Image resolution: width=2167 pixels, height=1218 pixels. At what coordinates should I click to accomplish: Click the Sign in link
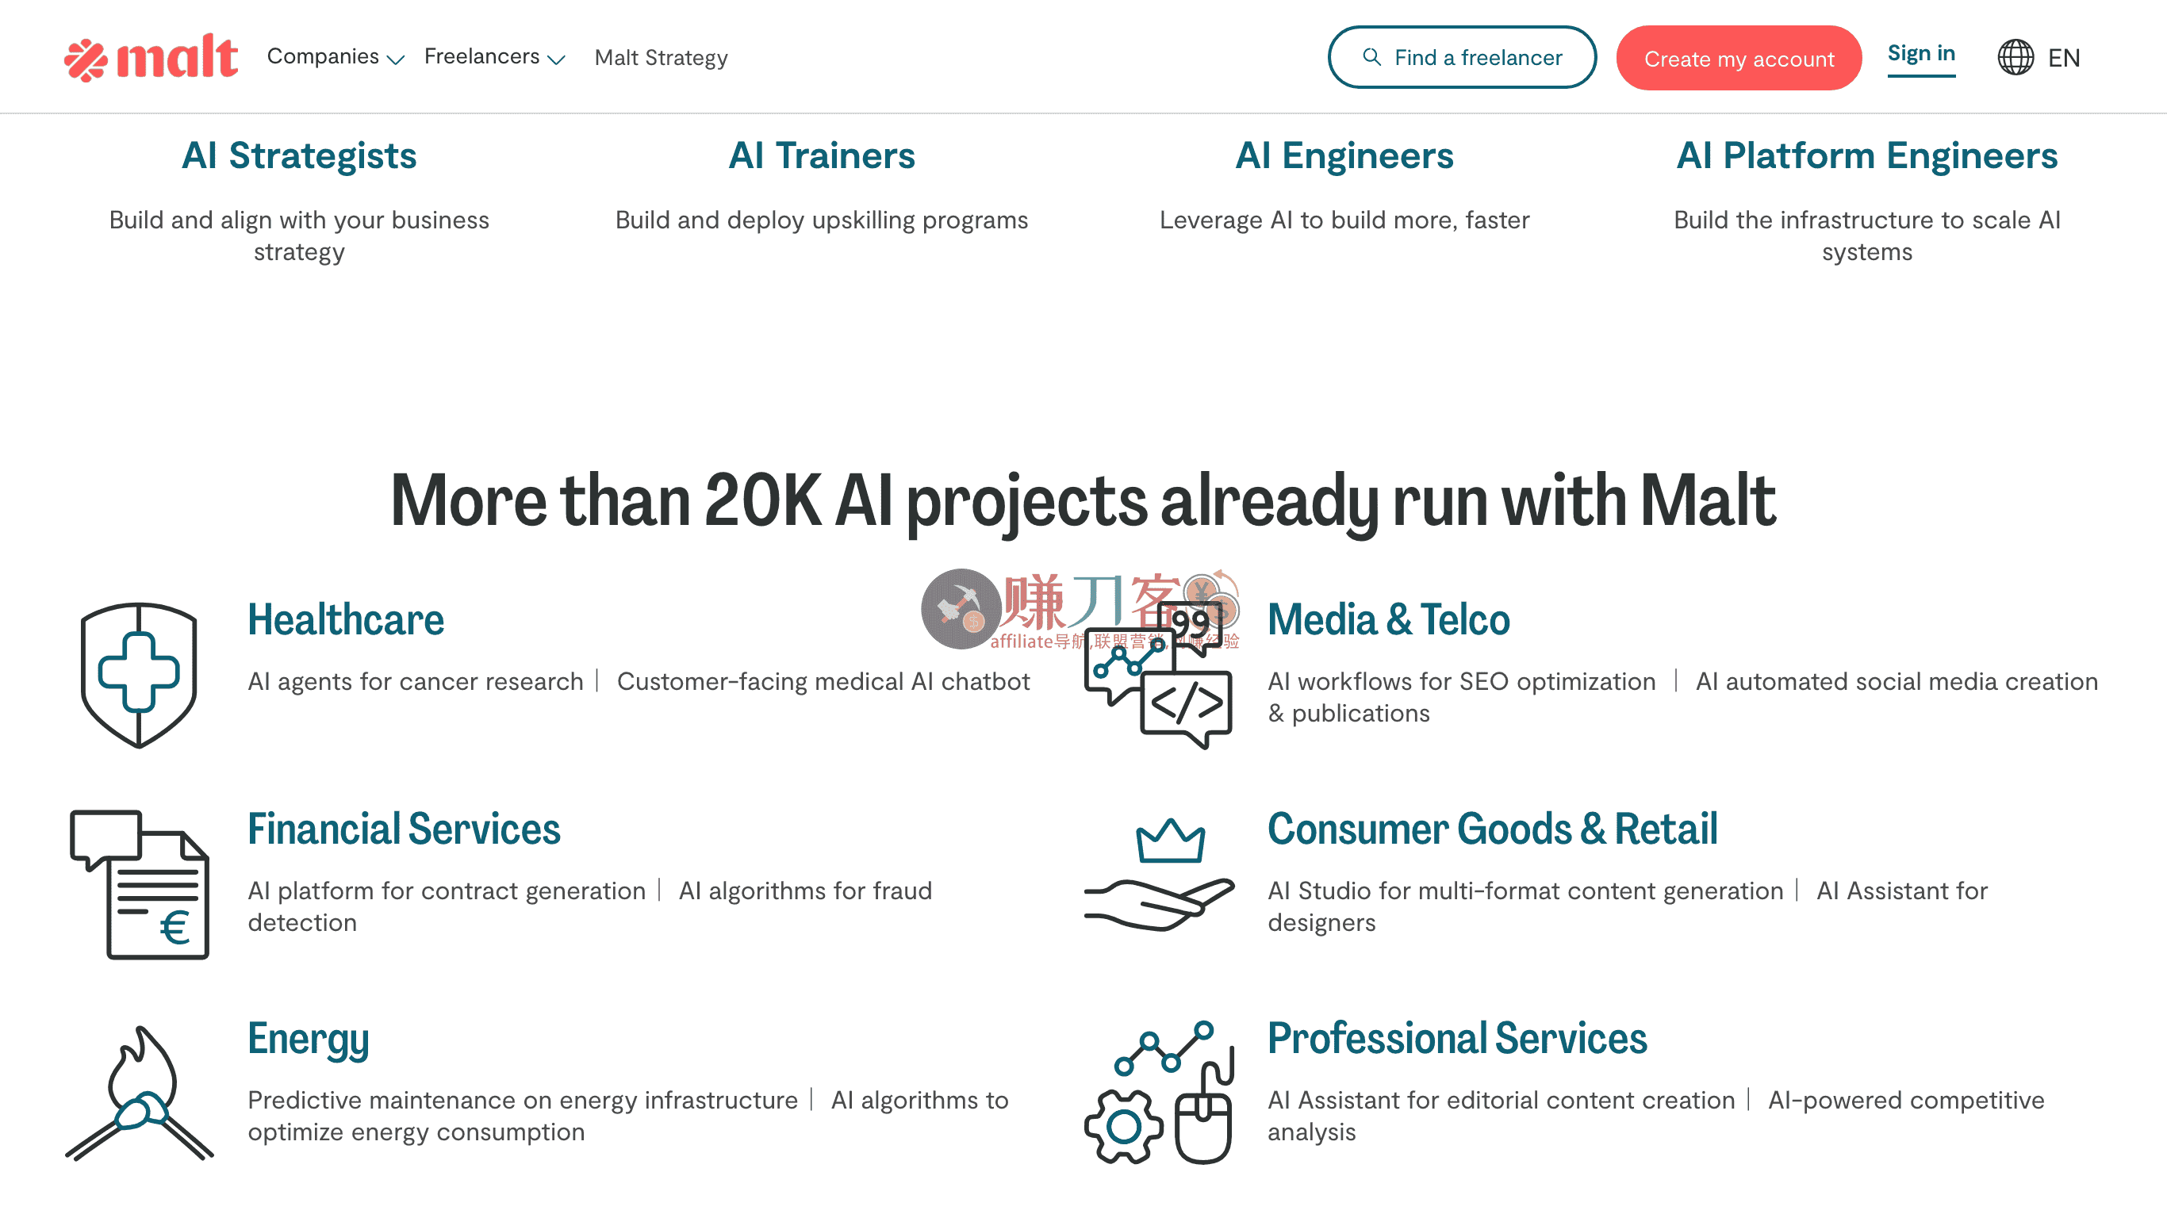pos(1920,54)
